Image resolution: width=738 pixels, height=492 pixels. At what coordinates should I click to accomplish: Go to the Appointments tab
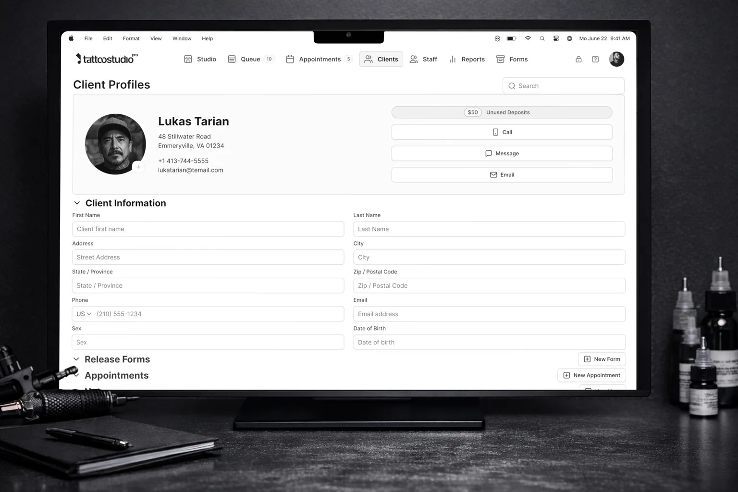tap(320, 59)
